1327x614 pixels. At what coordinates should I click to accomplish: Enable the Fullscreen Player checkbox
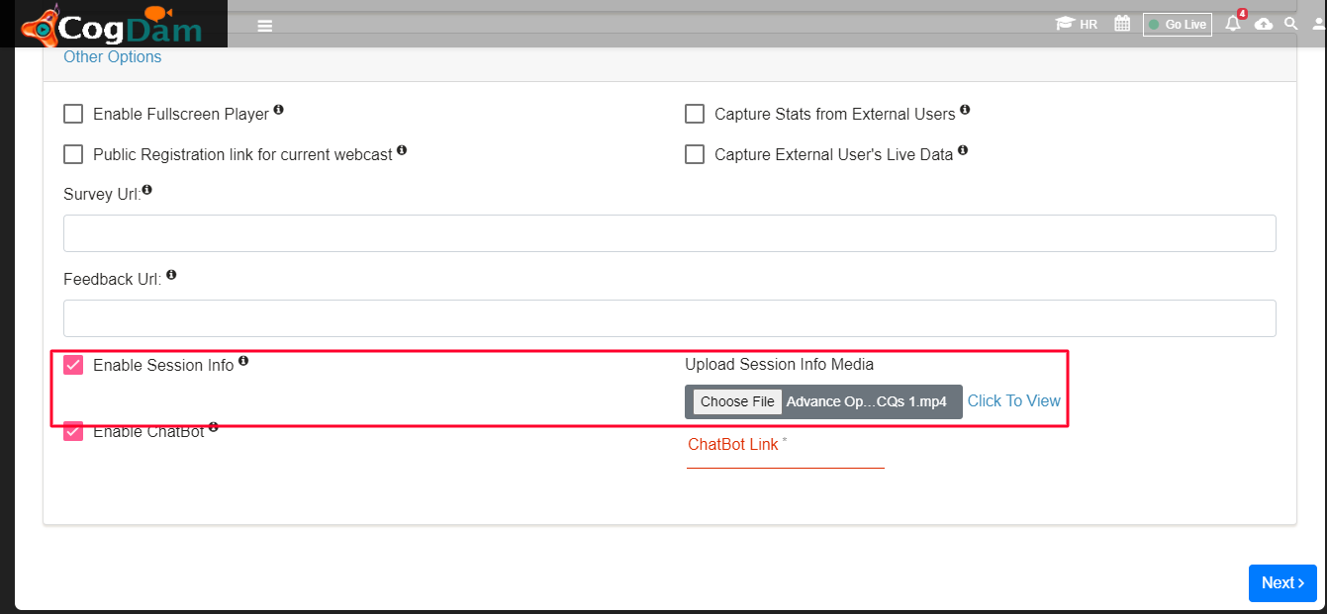click(x=73, y=114)
